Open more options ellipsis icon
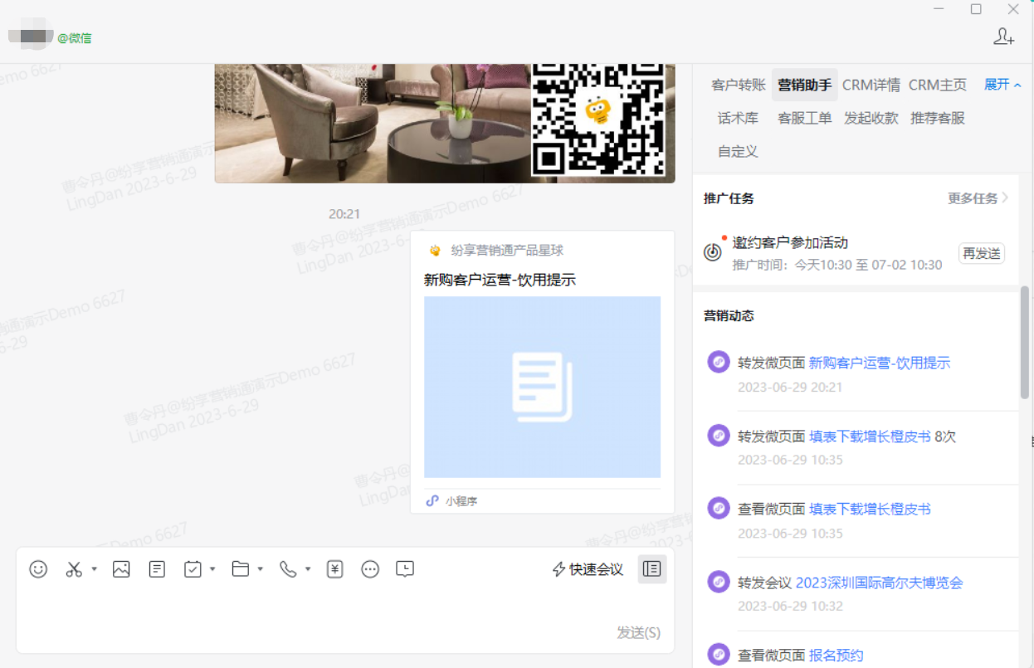Viewport: 1034px width, 668px height. click(370, 569)
